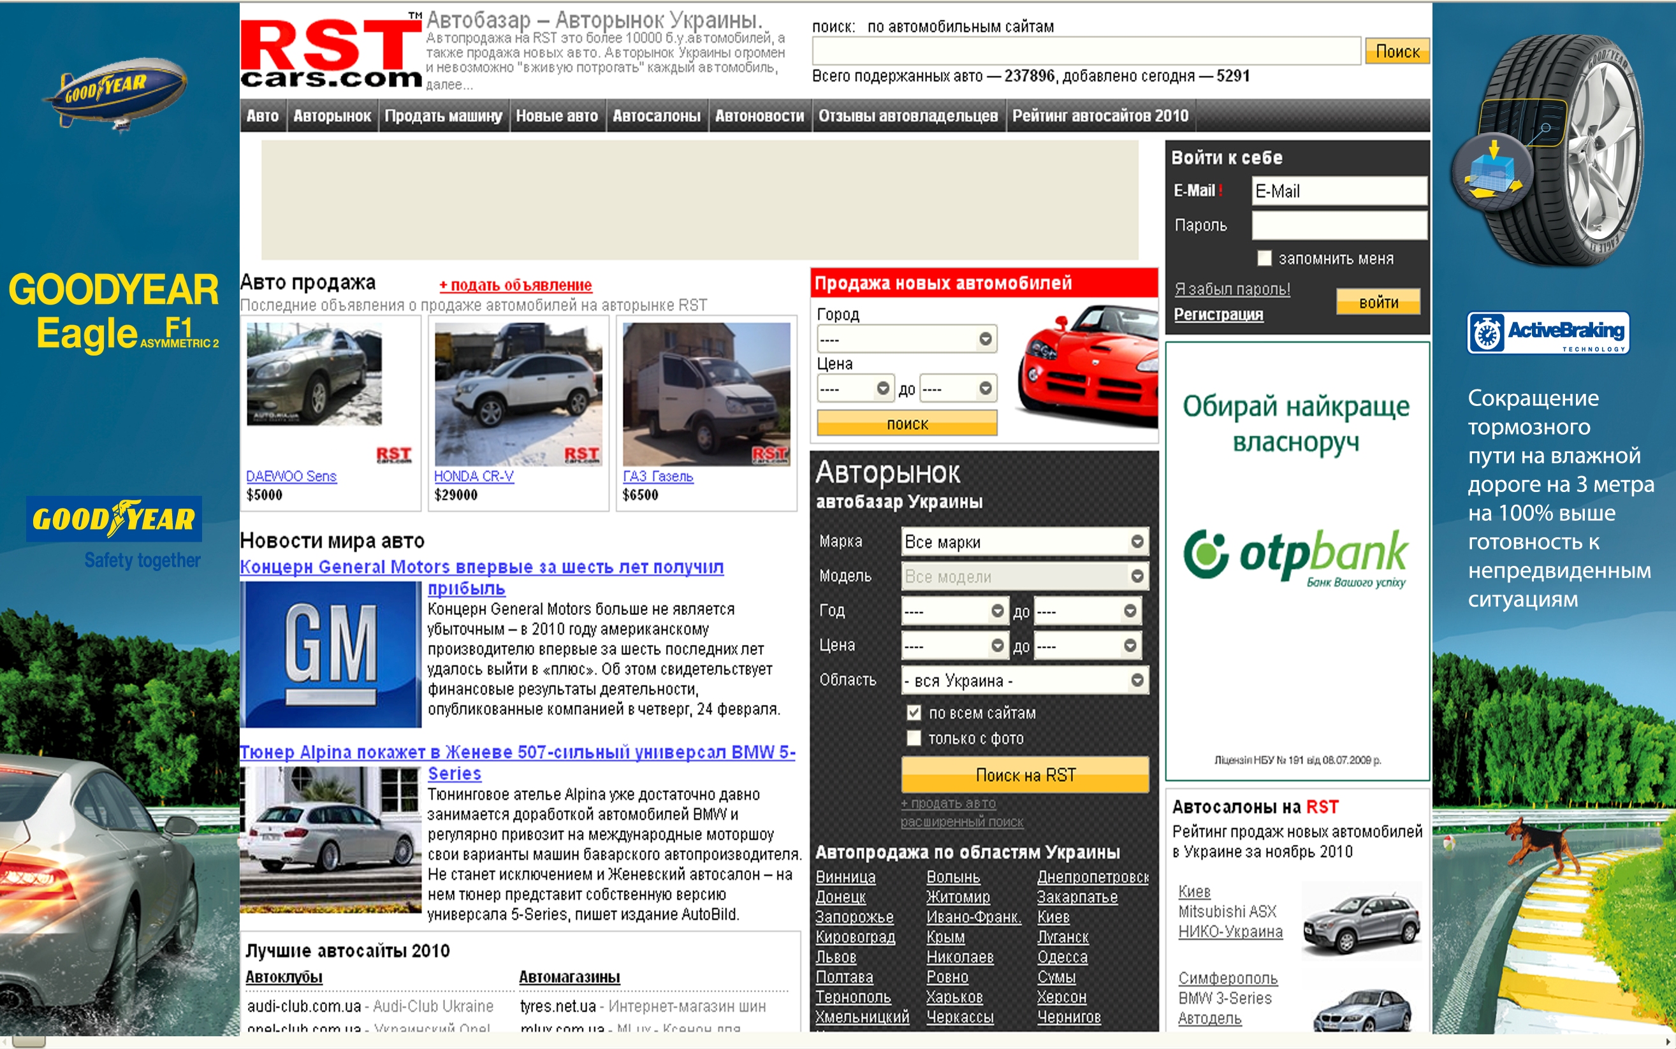The height and width of the screenshot is (1049, 1676).
Task: Click the Днепропетровск region link
Action: [1092, 876]
